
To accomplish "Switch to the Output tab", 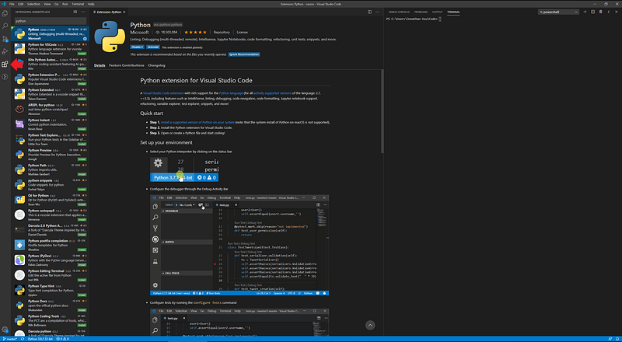I will pos(437,12).
